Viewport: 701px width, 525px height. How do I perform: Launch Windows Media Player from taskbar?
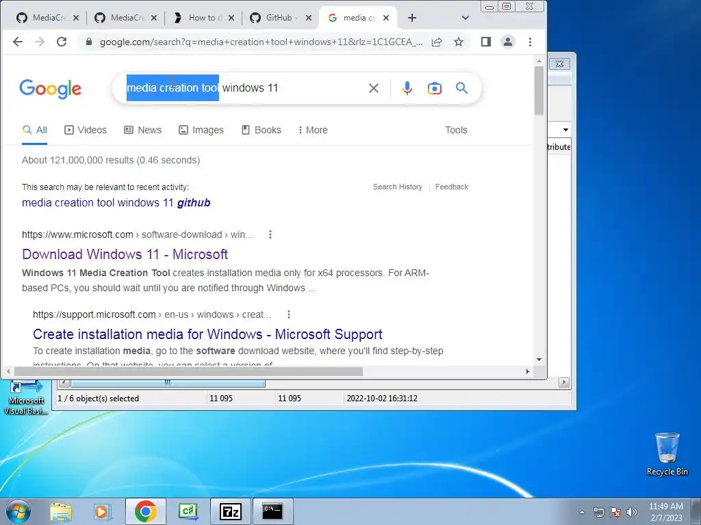point(102,511)
